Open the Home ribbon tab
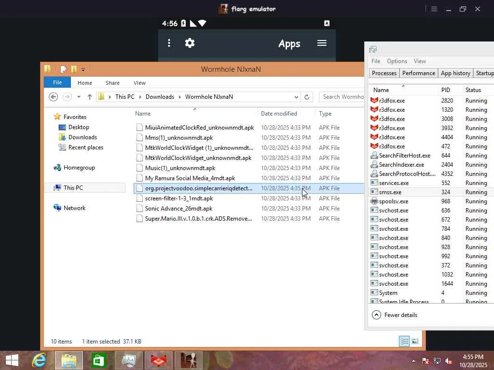This screenshot has height=370, width=494. pyautogui.click(x=85, y=83)
